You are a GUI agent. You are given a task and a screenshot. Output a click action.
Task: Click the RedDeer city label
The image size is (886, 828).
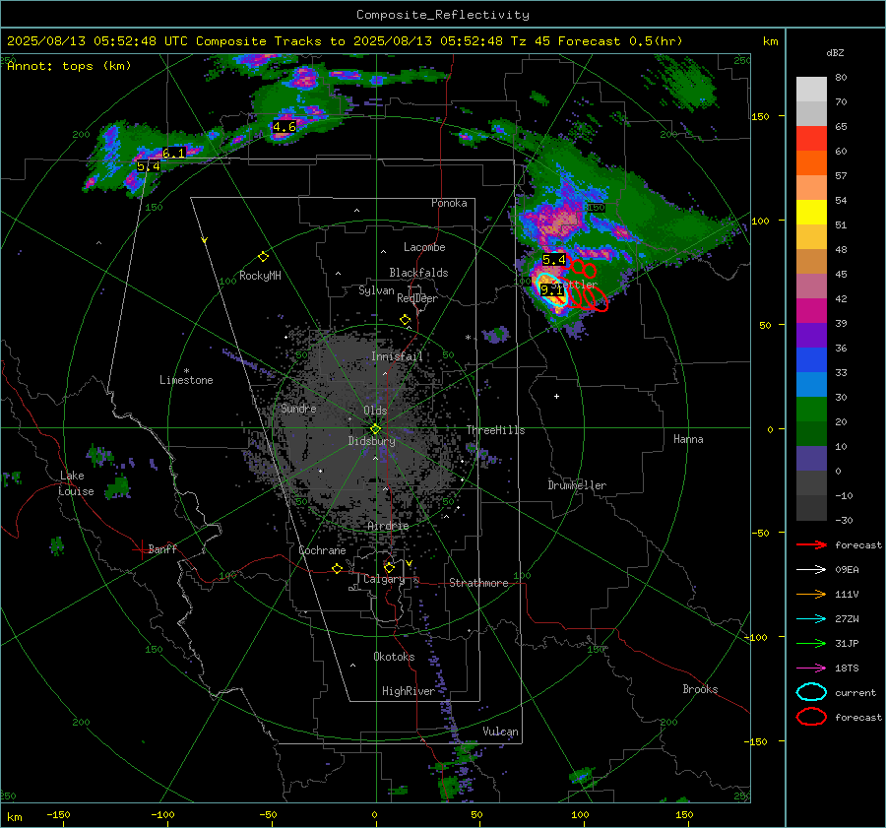pyautogui.click(x=417, y=298)
